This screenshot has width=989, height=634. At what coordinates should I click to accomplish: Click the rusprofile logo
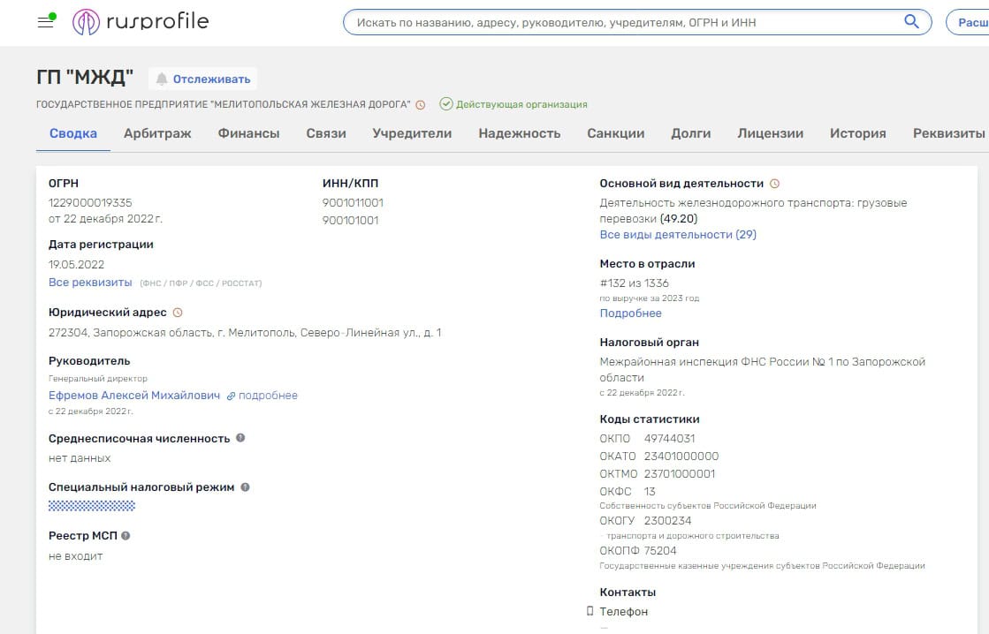point(141,21)
